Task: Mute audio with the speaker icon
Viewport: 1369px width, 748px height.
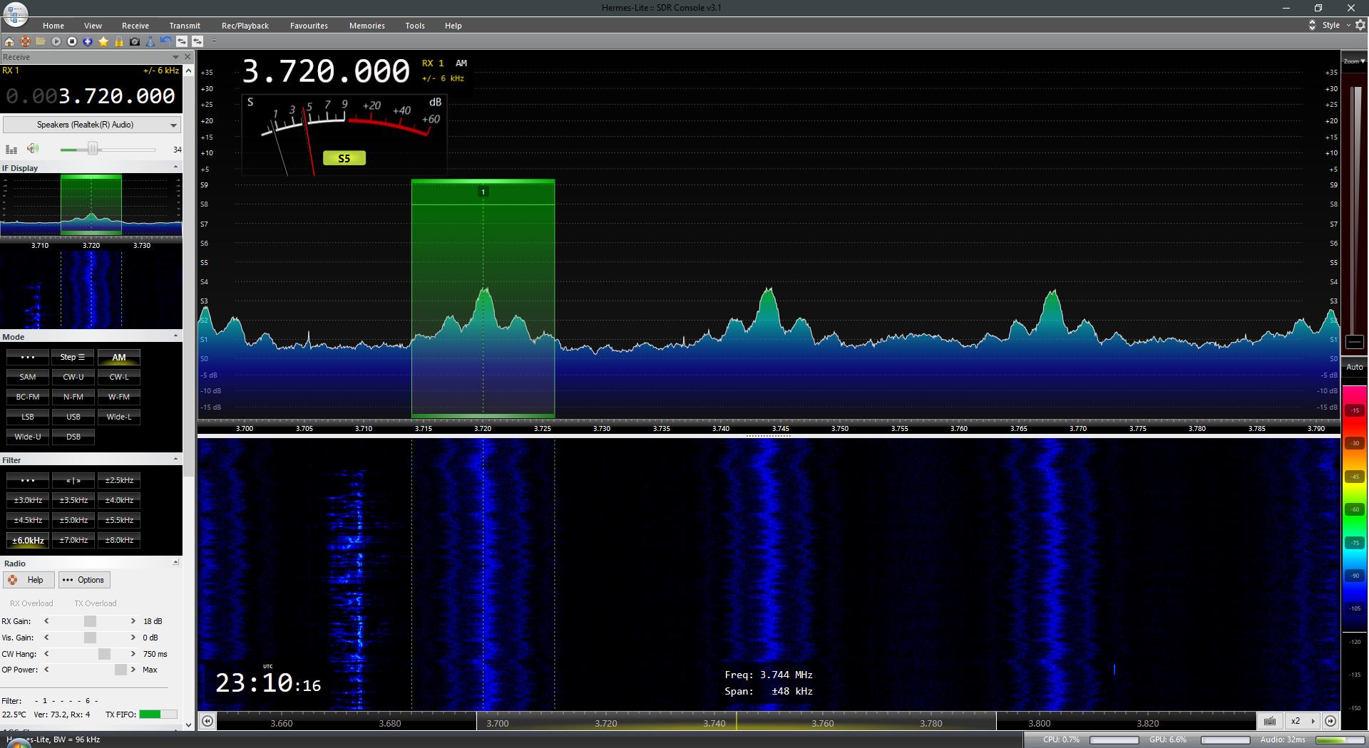Action: (x=33, y=149)
